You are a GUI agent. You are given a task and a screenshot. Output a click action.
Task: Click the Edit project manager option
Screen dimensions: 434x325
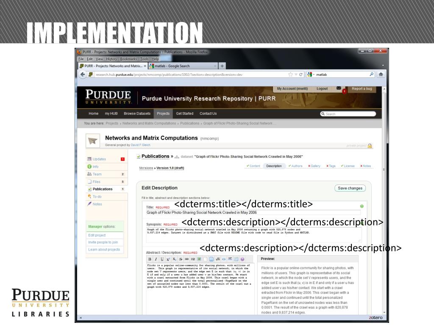[x=97, y=235]
